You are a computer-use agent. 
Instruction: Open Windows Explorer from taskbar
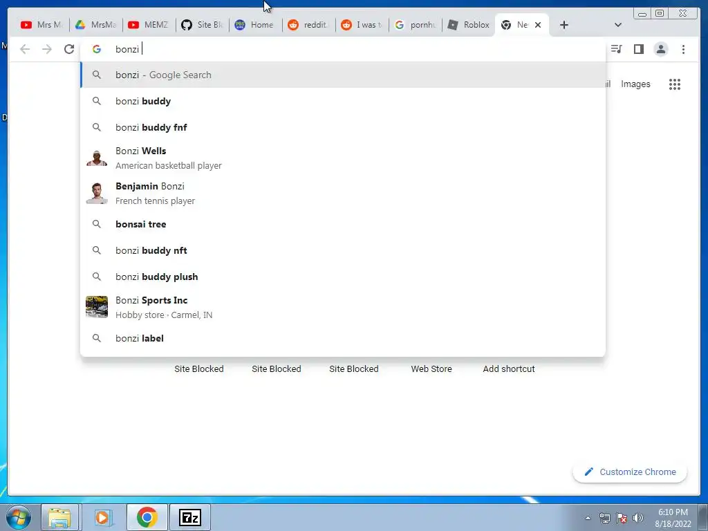59,517
